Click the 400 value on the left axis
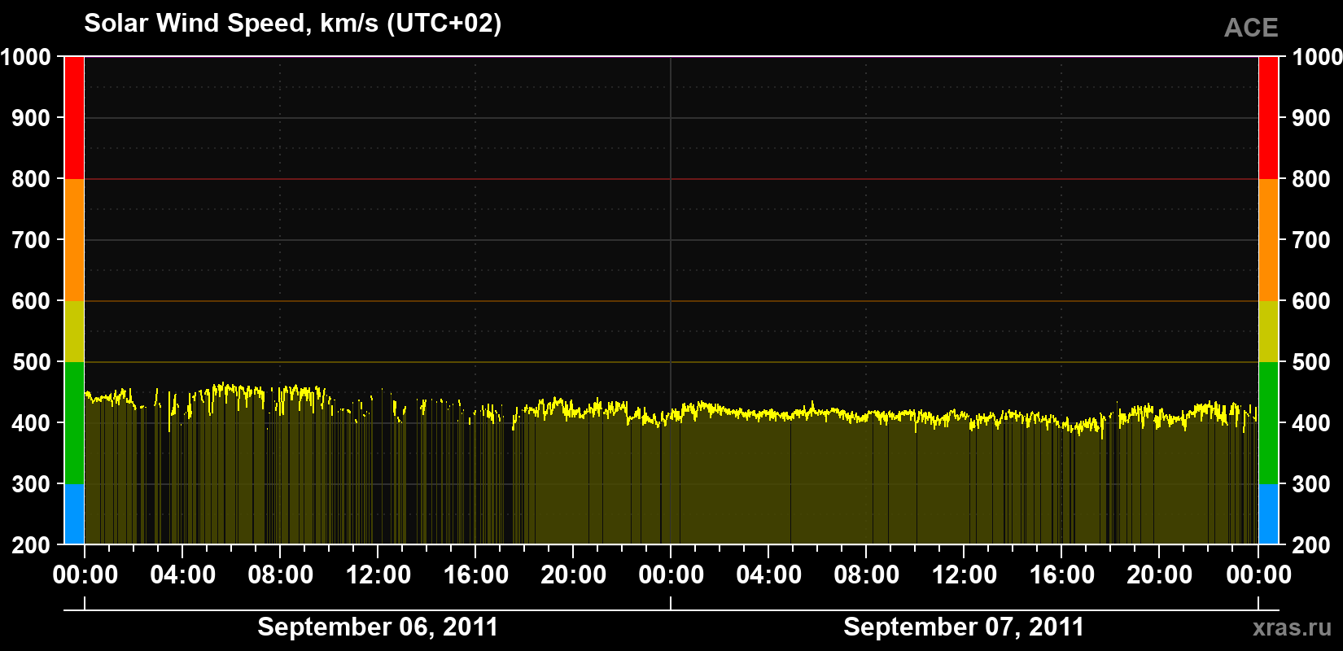1343x651 pixels. coord(32,423)
